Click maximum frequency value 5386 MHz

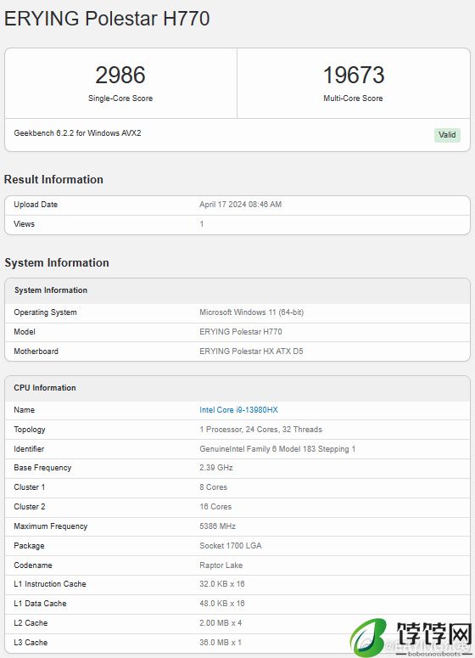[x=218, y=526]
